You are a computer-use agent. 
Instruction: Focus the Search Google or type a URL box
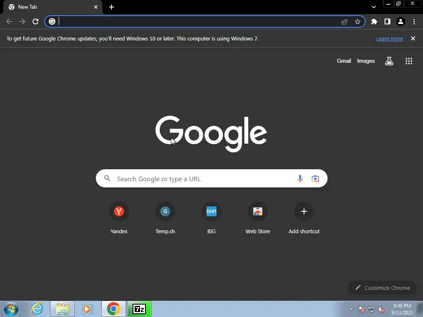211,178
